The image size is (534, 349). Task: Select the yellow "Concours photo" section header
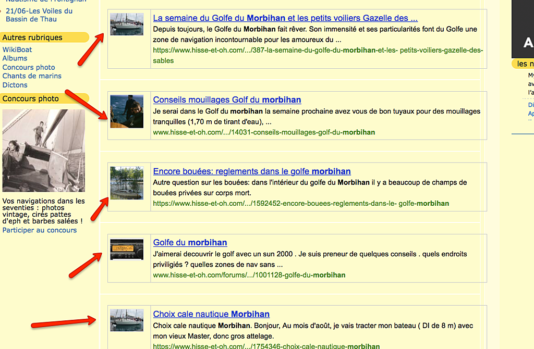(45, 98)
